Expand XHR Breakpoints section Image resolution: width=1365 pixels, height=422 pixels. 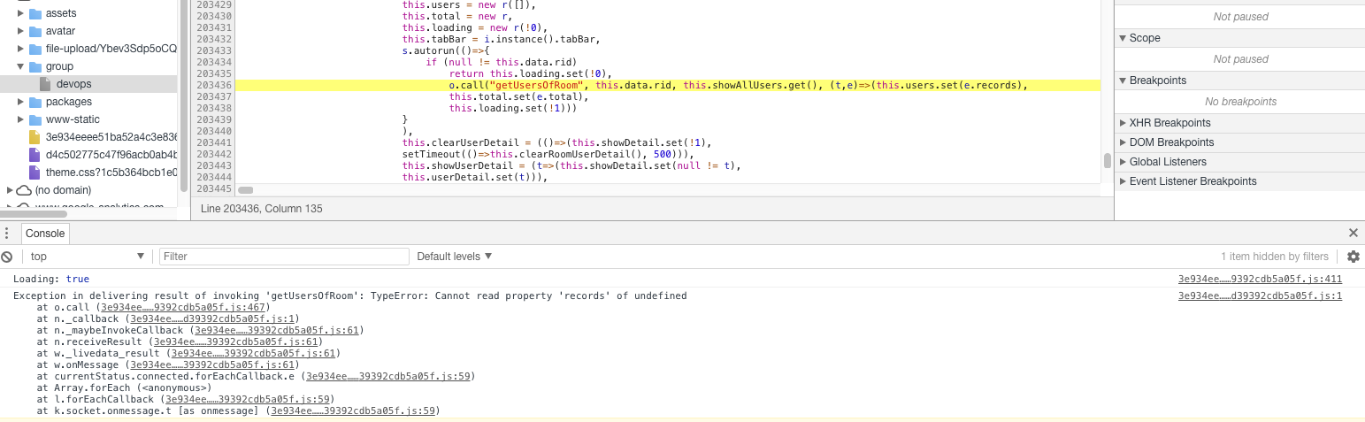pos(1123,123)
